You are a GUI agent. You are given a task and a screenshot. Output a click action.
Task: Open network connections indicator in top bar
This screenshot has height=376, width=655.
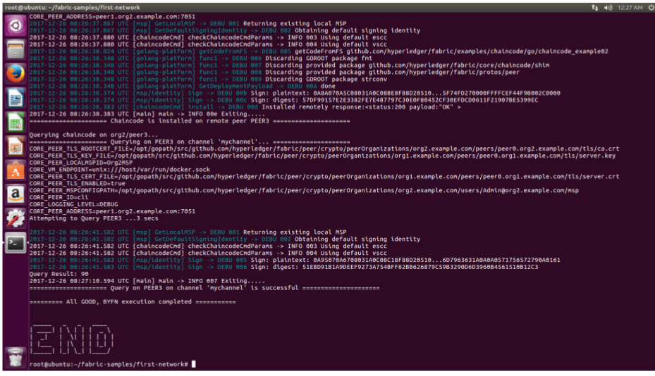coord(594,8)
